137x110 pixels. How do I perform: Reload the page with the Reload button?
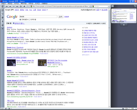pyautogui.click(x=21, y=6)
